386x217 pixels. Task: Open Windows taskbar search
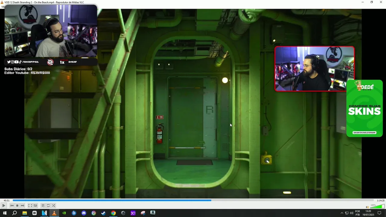tap(14, 213)
